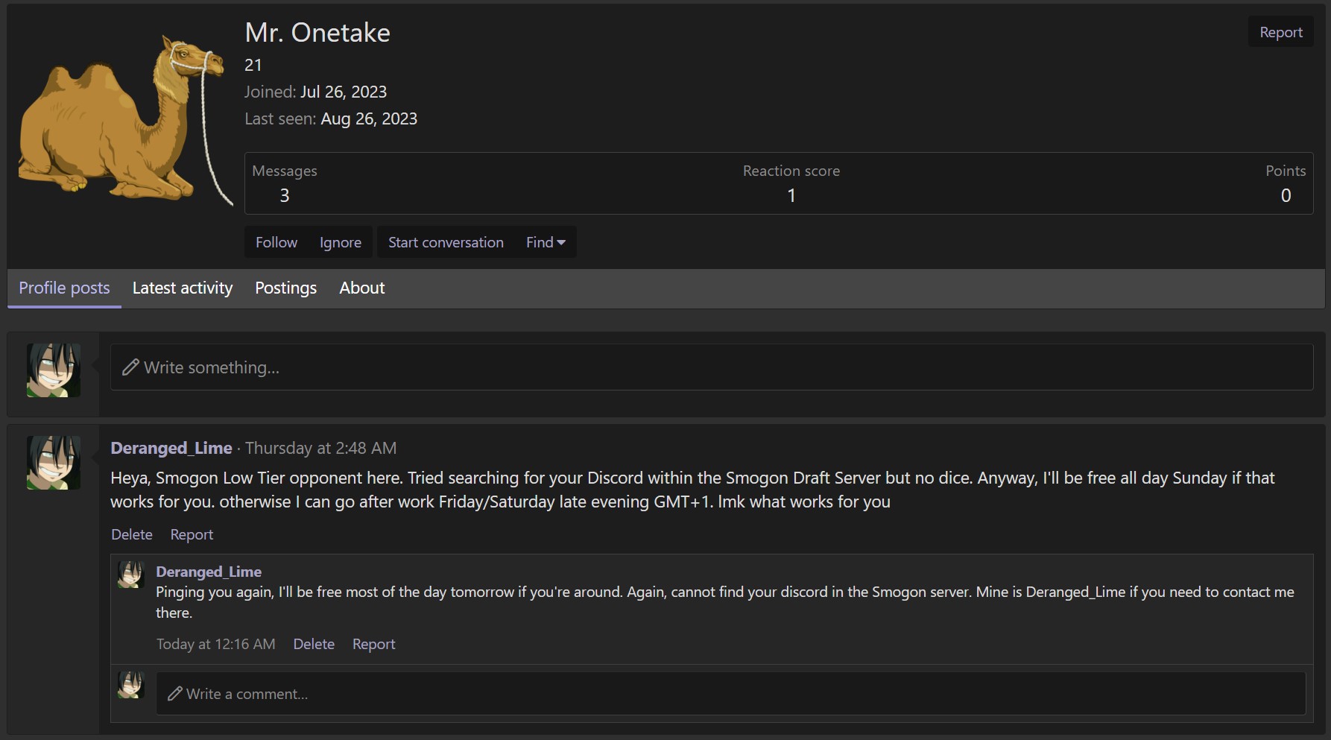This screenshot has width=1331, height=740.
Task: Click the small avatar beside Write a comment
Action: point(131,685)
